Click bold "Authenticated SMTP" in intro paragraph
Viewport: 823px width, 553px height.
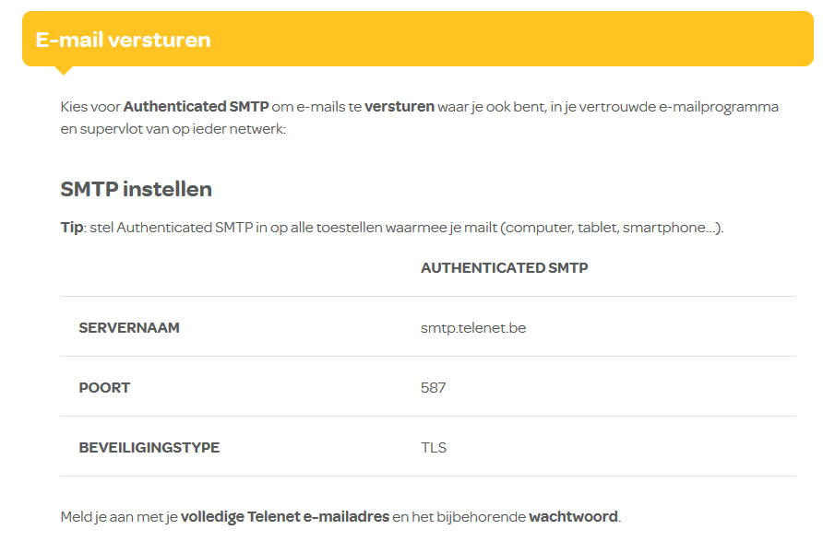pyautogui.click(x=196, y=106)
